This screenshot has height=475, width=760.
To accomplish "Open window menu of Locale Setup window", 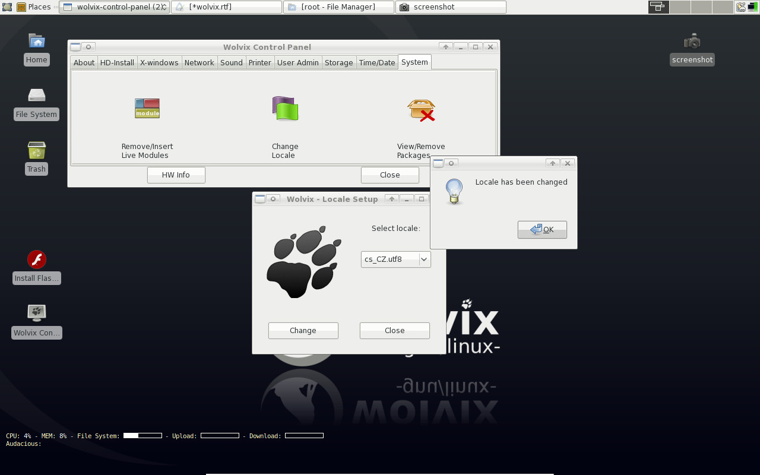I will [260, 199].
